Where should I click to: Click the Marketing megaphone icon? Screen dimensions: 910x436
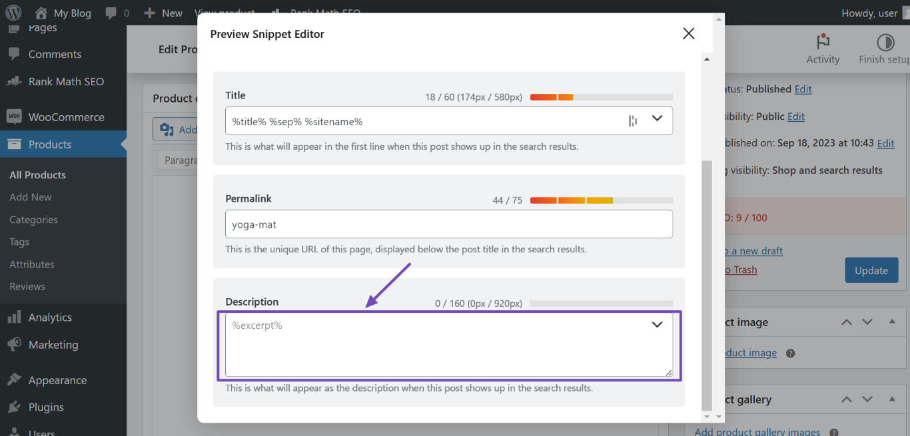point(14,345)
